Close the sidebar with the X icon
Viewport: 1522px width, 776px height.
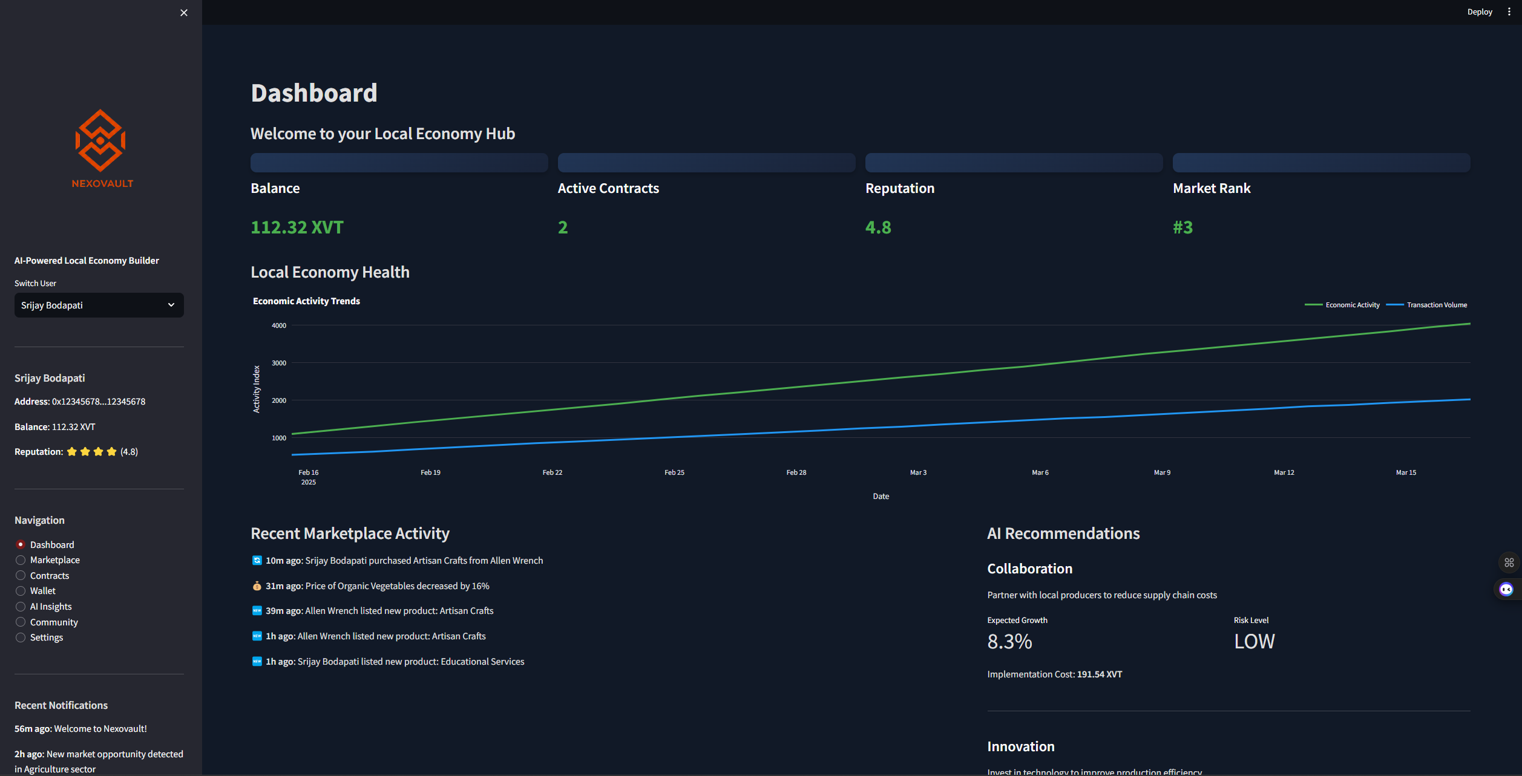(184, 13)
